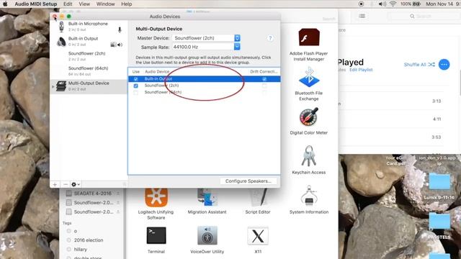The height and width of the screenshot is (259, 461).
Task: Open Digital Color Meter app
Action: tap(309, 121)
